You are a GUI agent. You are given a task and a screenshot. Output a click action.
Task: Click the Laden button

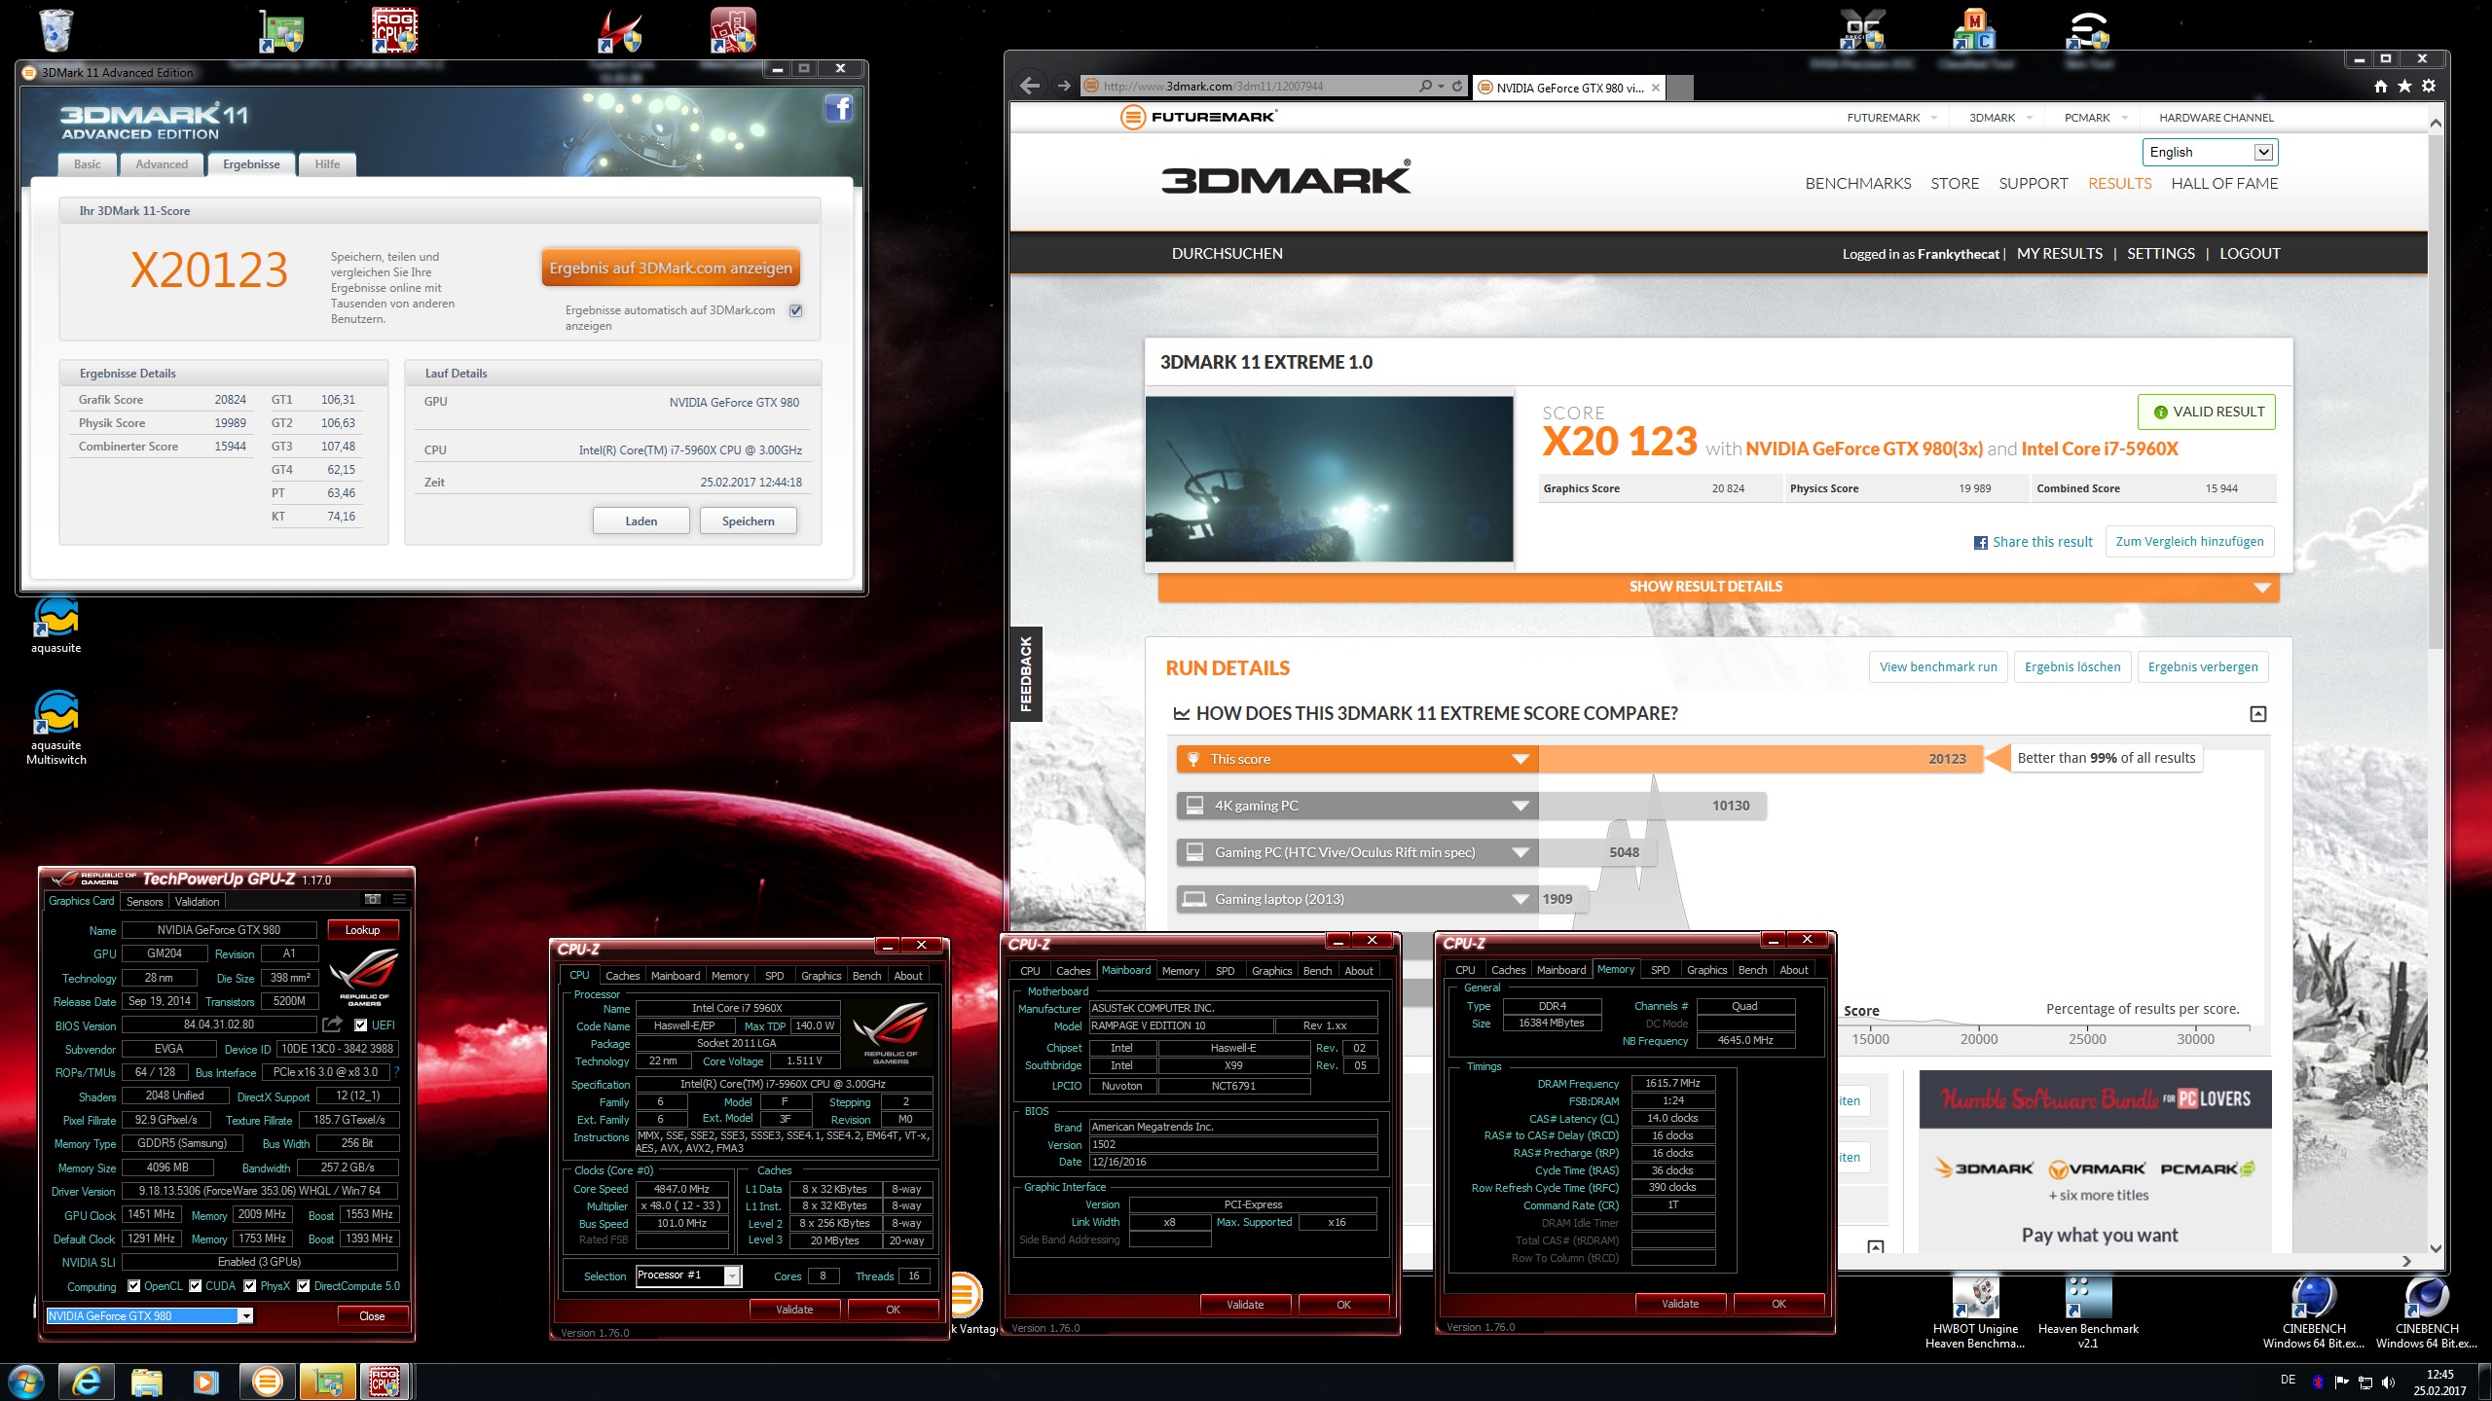[641, 521]
